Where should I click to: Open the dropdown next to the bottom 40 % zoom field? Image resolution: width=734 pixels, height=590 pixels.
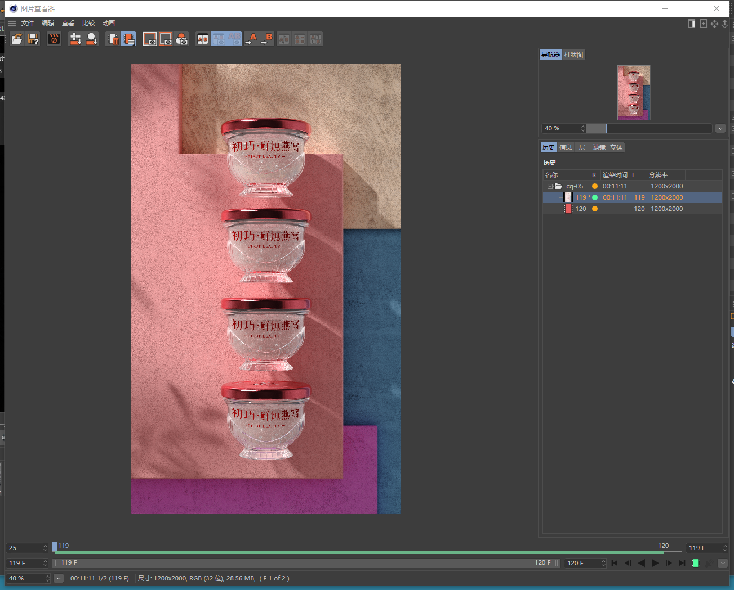[59, 578]
